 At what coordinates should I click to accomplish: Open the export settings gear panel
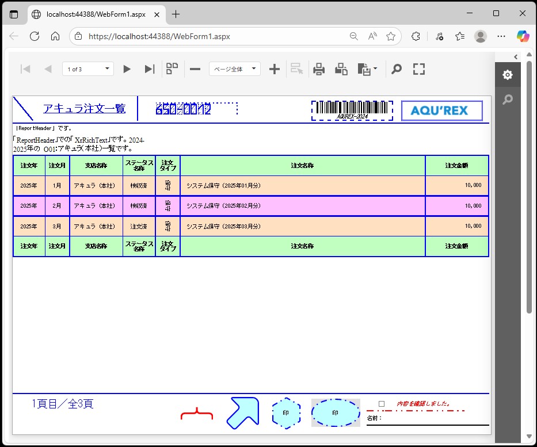(507, 75)
